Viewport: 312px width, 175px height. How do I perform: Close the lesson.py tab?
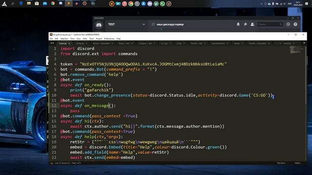[69, 43]
